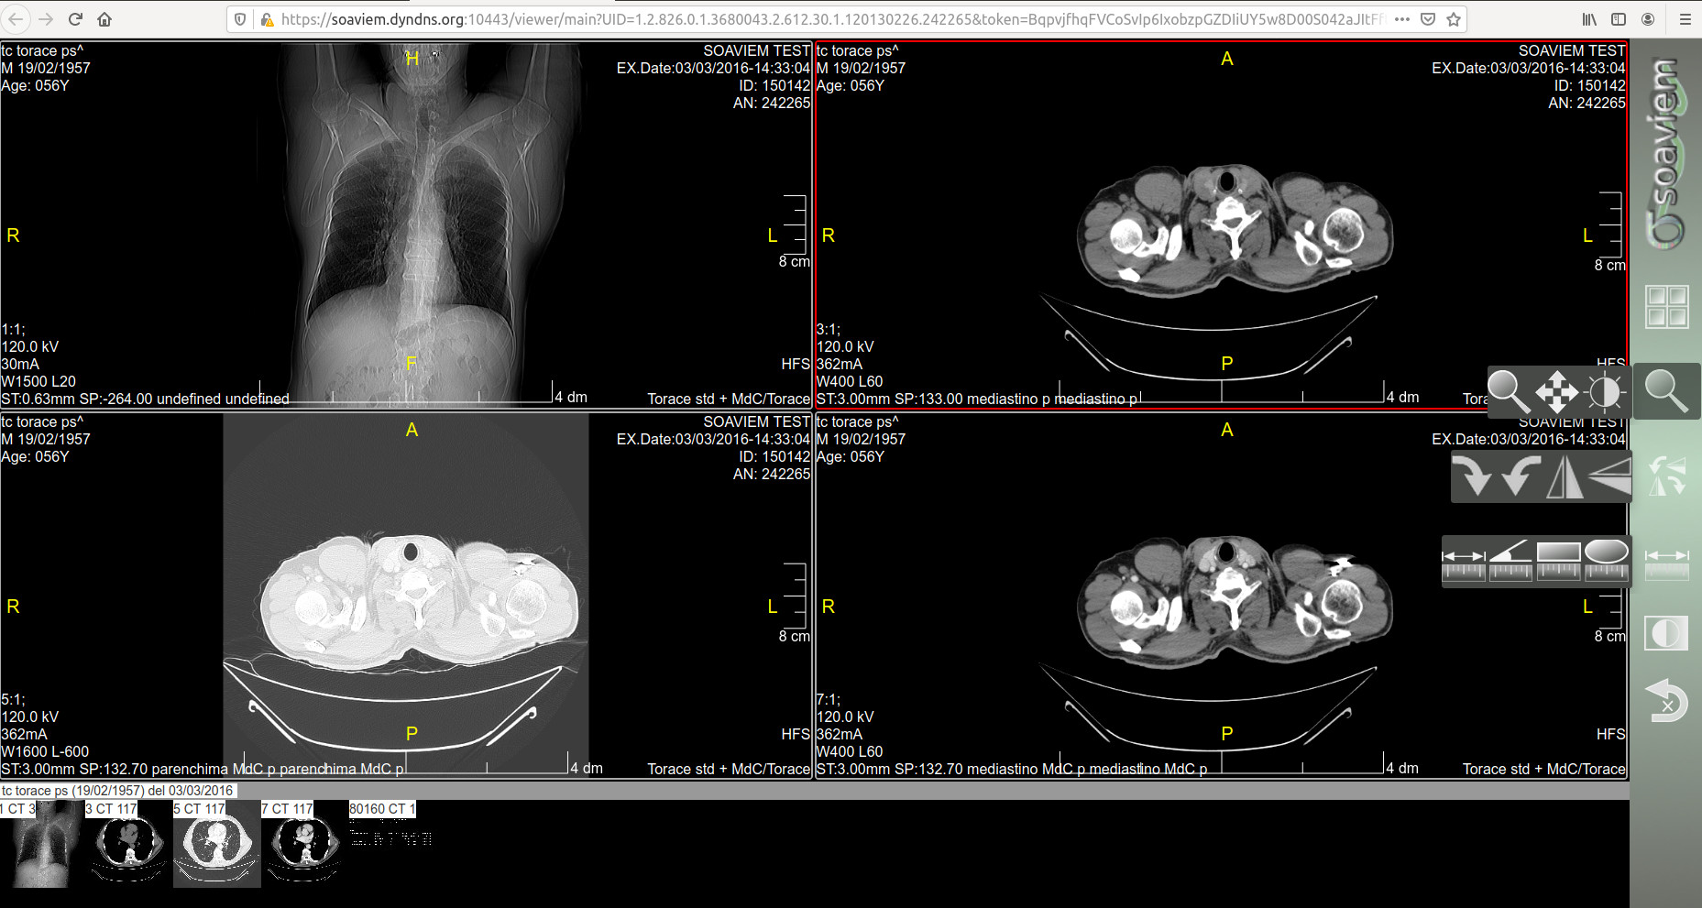1702x908 pixels.
Task: Show site security lock information
Action: coord(266,19)
